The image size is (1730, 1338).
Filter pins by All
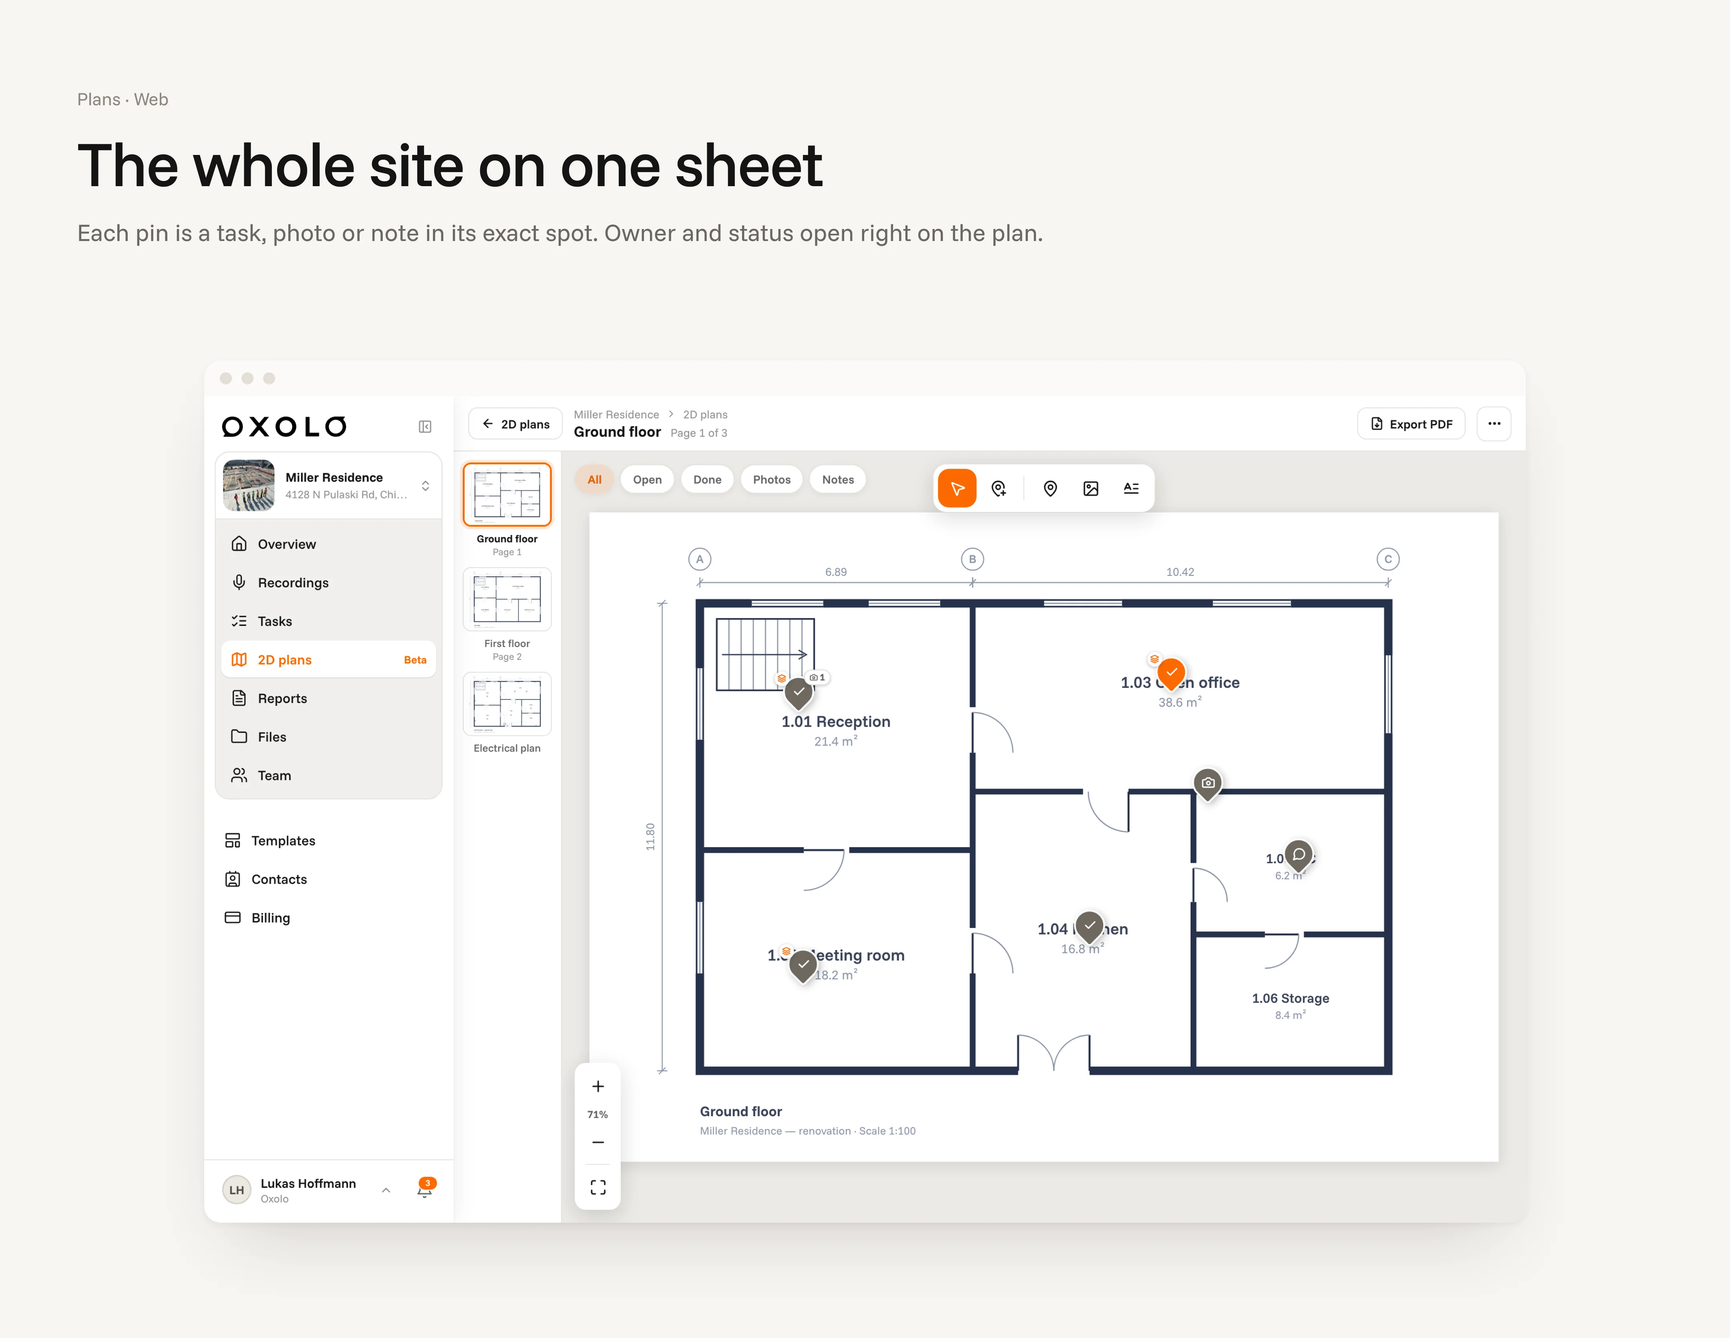[594, 479]
